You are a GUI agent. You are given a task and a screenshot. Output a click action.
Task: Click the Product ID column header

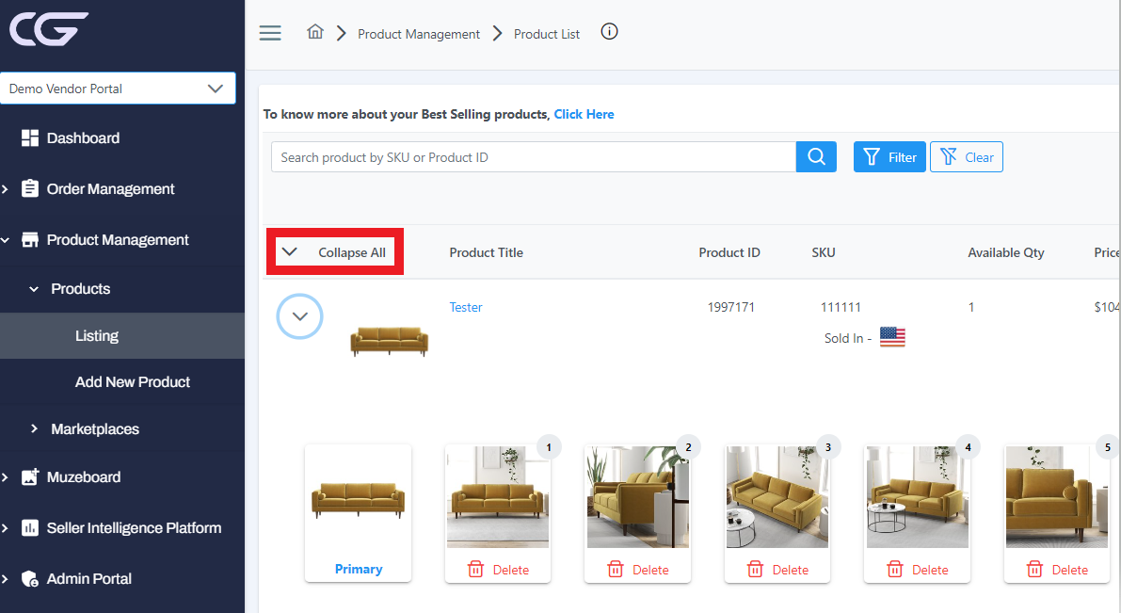[x=729, y=252]
